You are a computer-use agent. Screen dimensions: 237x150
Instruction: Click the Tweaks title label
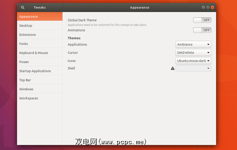(40, 7)
